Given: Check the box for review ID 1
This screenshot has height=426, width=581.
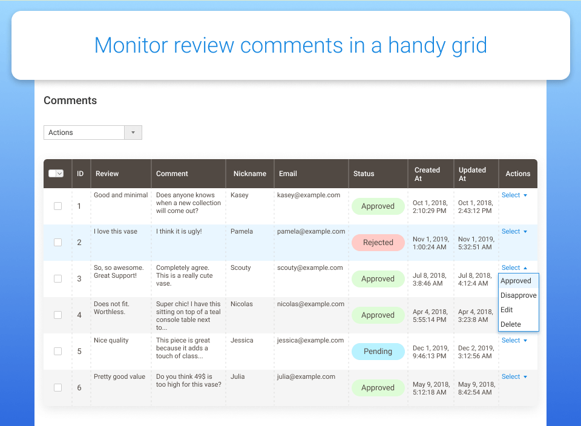Looking at the screenshot, I should pos(58,206).
